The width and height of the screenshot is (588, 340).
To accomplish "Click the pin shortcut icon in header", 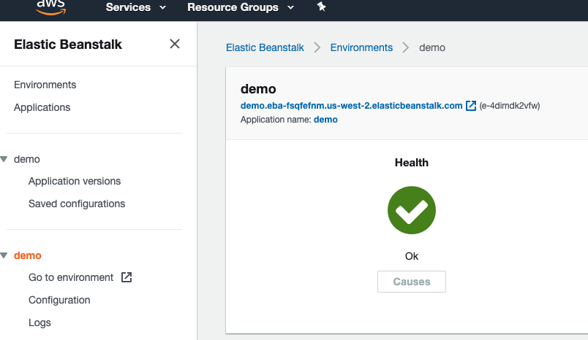I will click(321, 7).
